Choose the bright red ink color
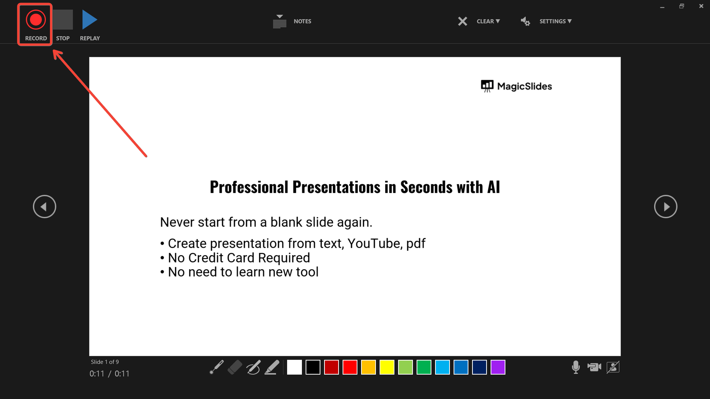 (350, 368)
